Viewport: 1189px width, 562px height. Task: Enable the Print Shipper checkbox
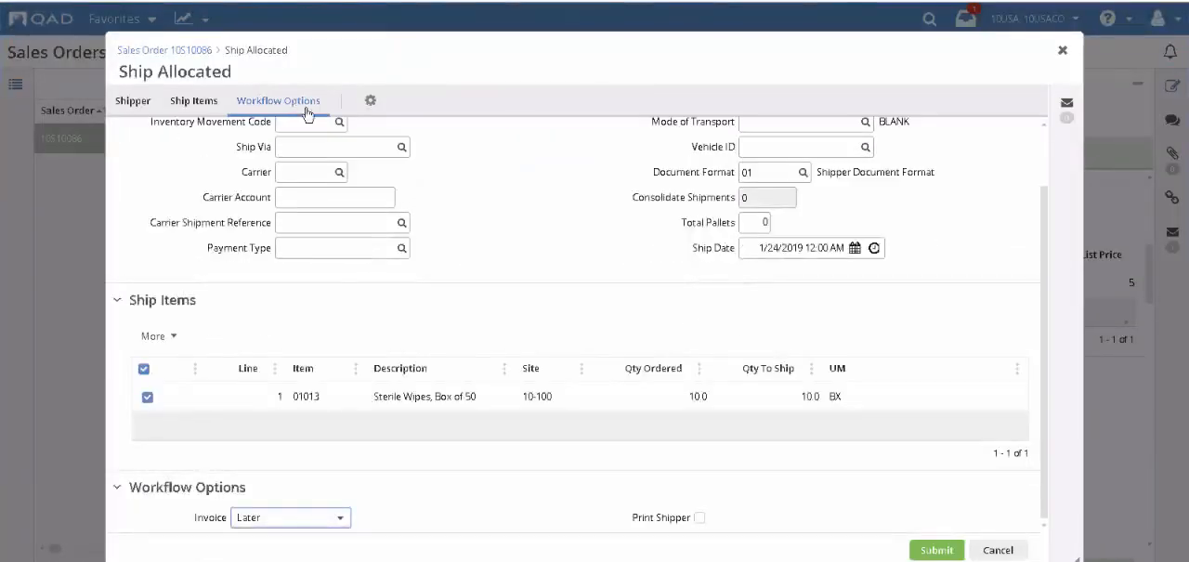(x=699, y=517)
